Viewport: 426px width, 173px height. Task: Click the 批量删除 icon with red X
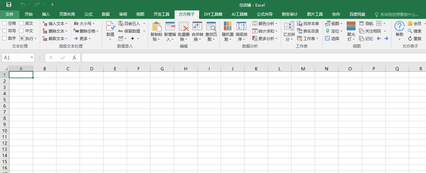tap(184, 26)
